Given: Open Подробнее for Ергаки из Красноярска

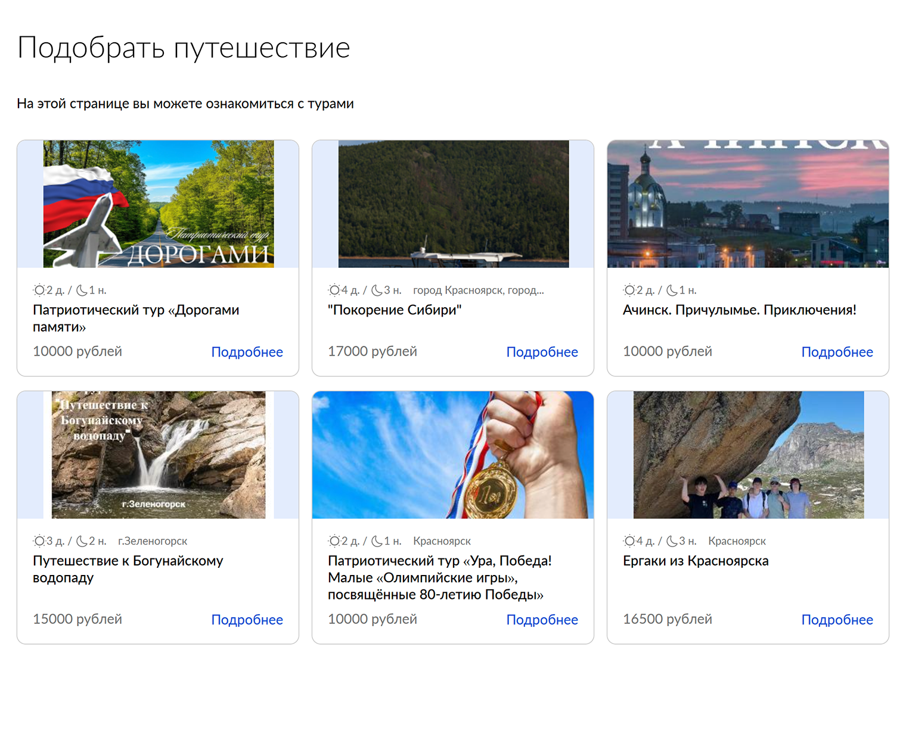Looking at the screenshot, I should click(837, 620).
